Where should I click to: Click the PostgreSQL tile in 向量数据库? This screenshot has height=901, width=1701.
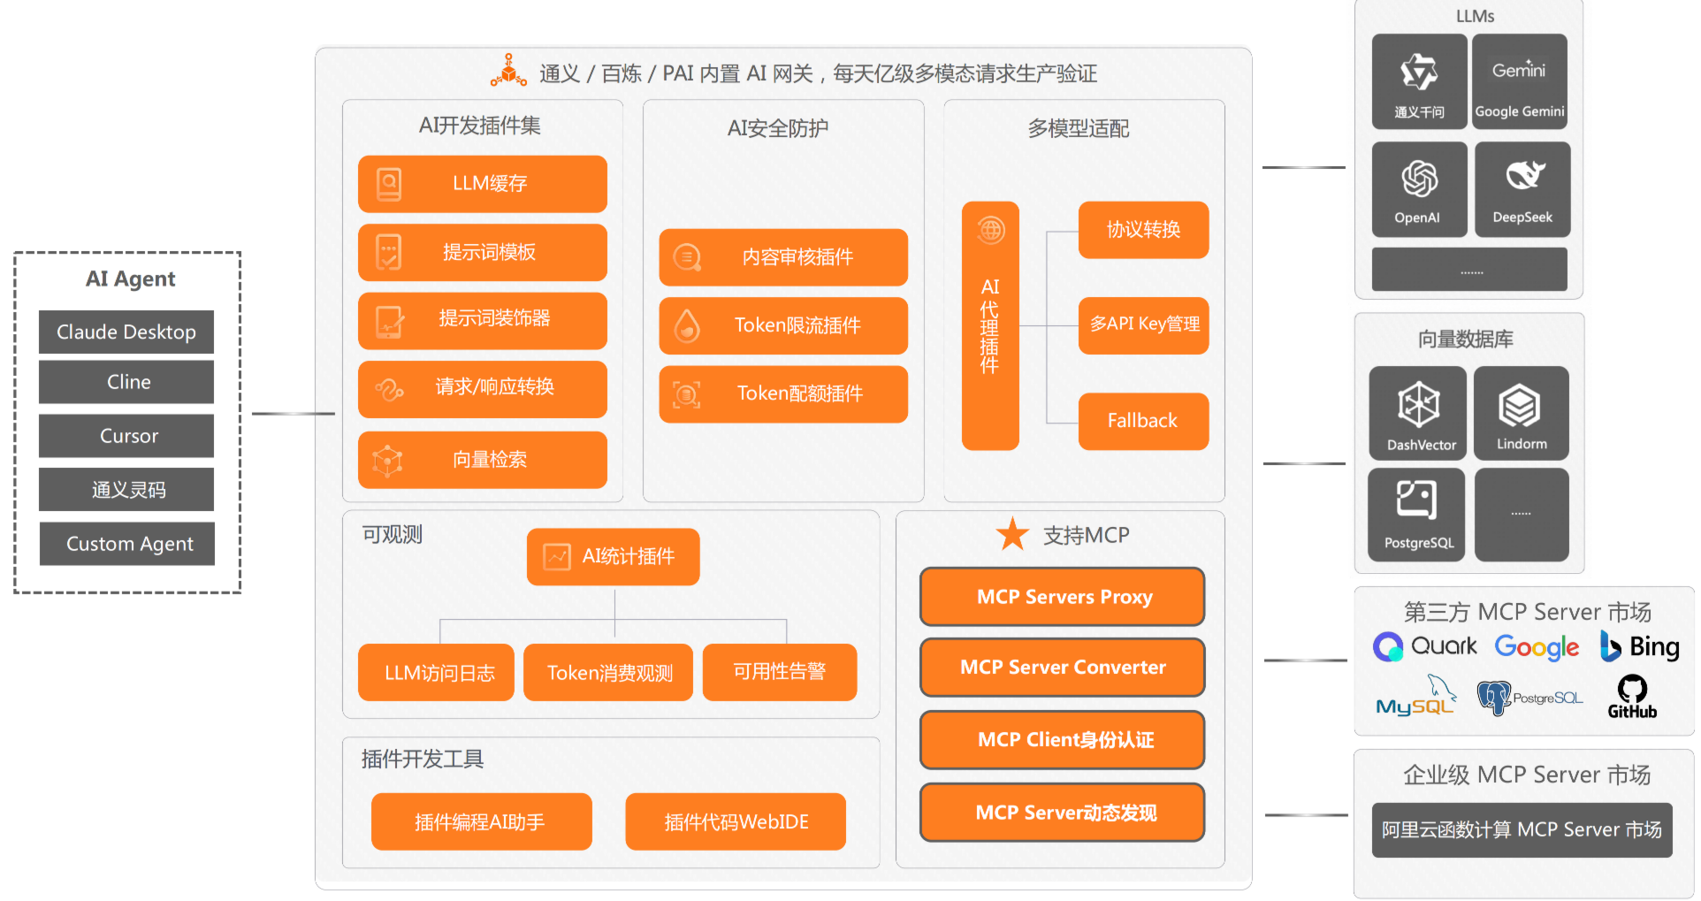coord(1416,515)
